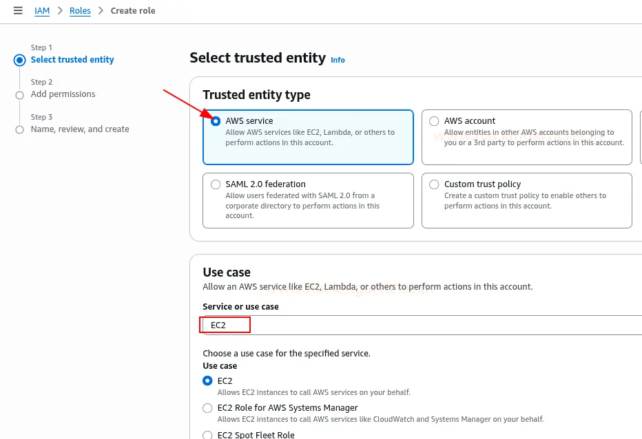Select the EC2 use case option
The height and width of the screenshot is (439, 642).
coord(207,381)
